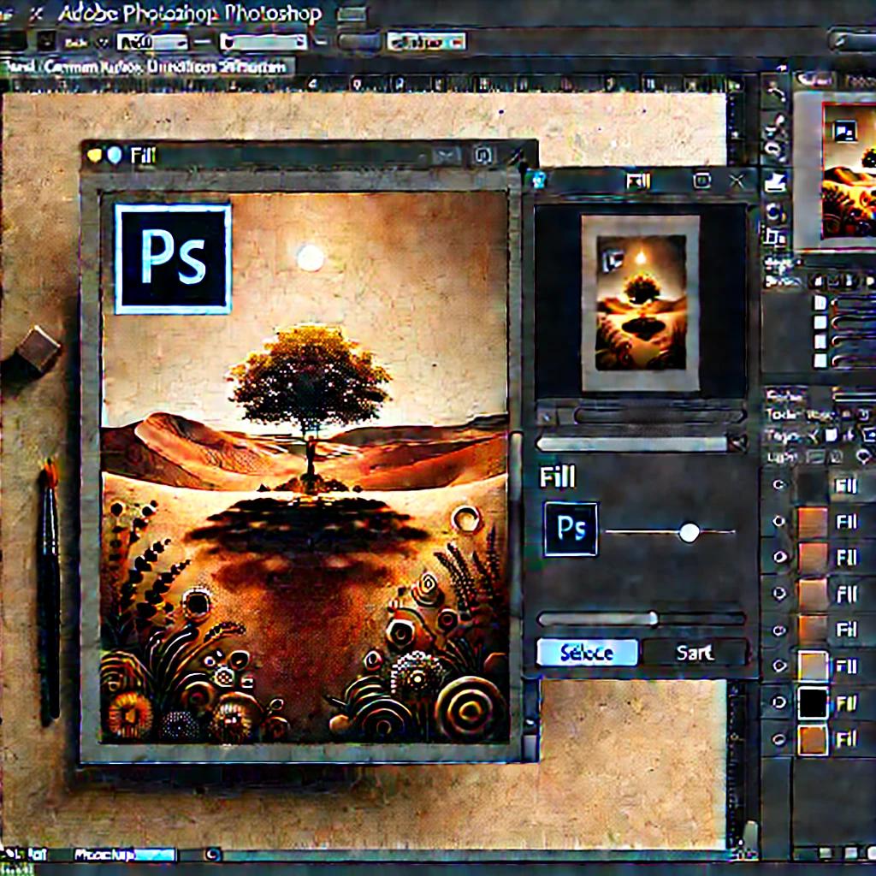This screenshot has width=876, height=876.
Task: Click the large Ps logo on the artwork
Action: click(173, 258)
